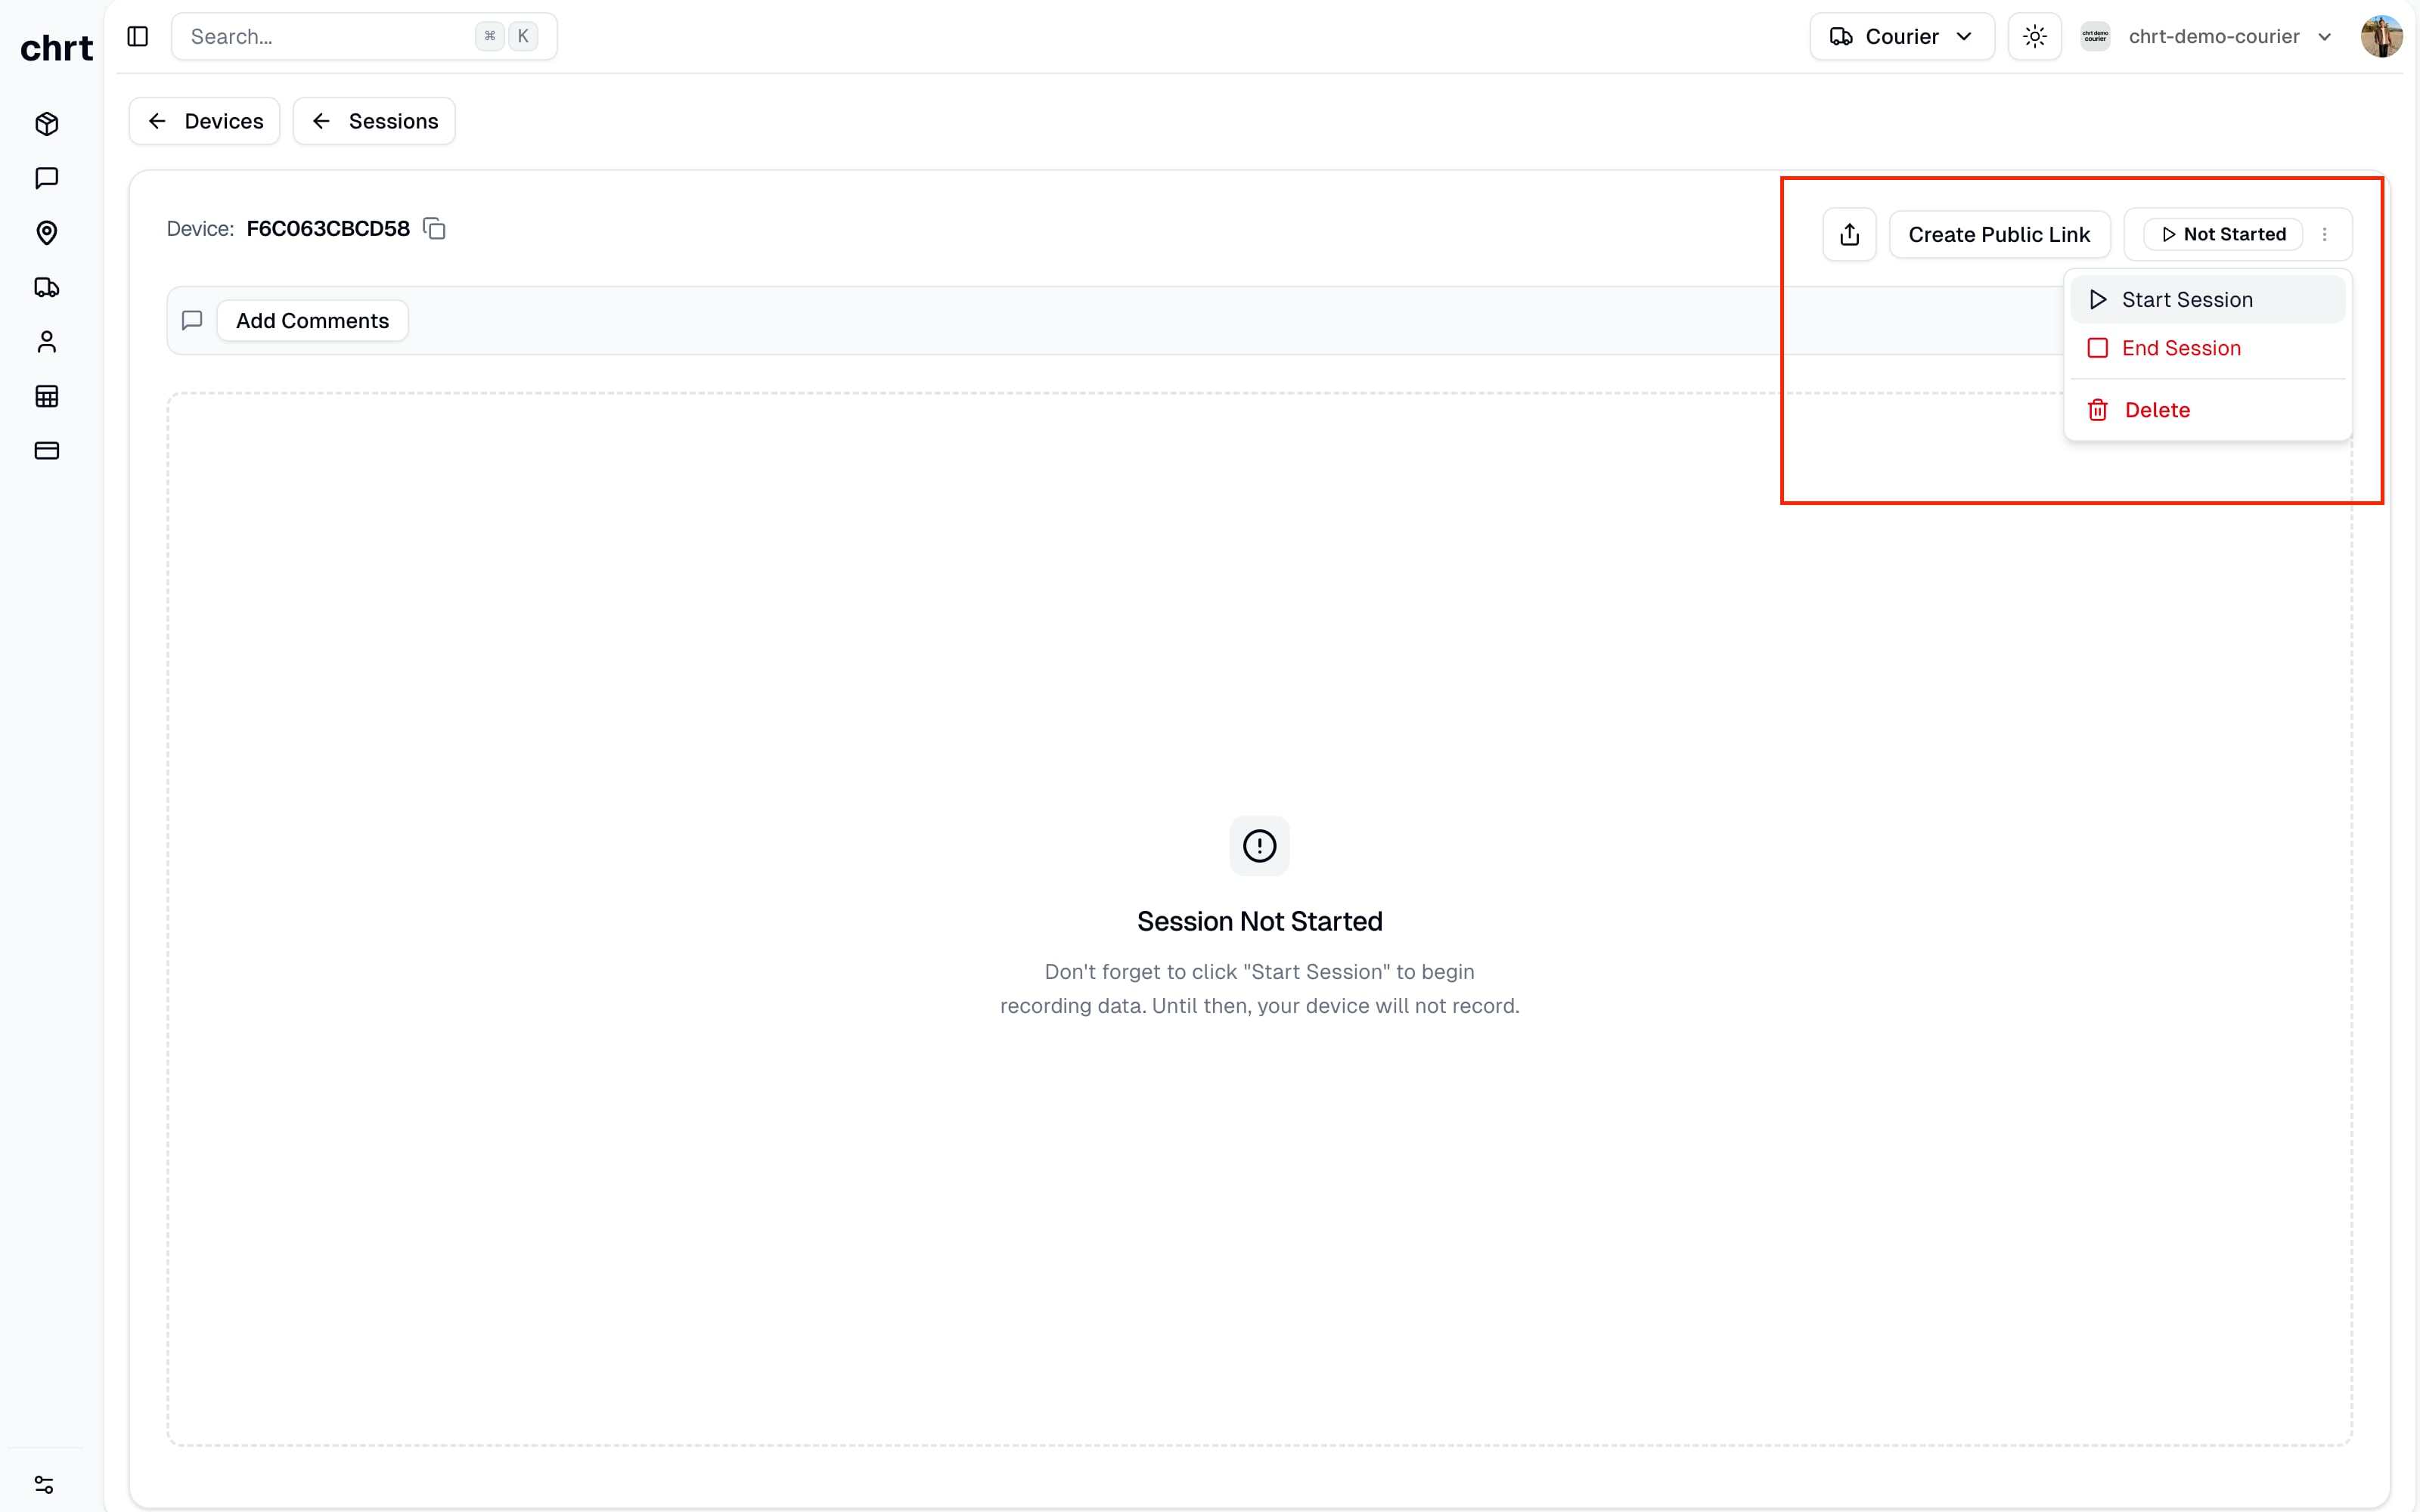Toggle the light/dark theme sun button
Screen dimensions: 2420x1512
coord(2034,37)
